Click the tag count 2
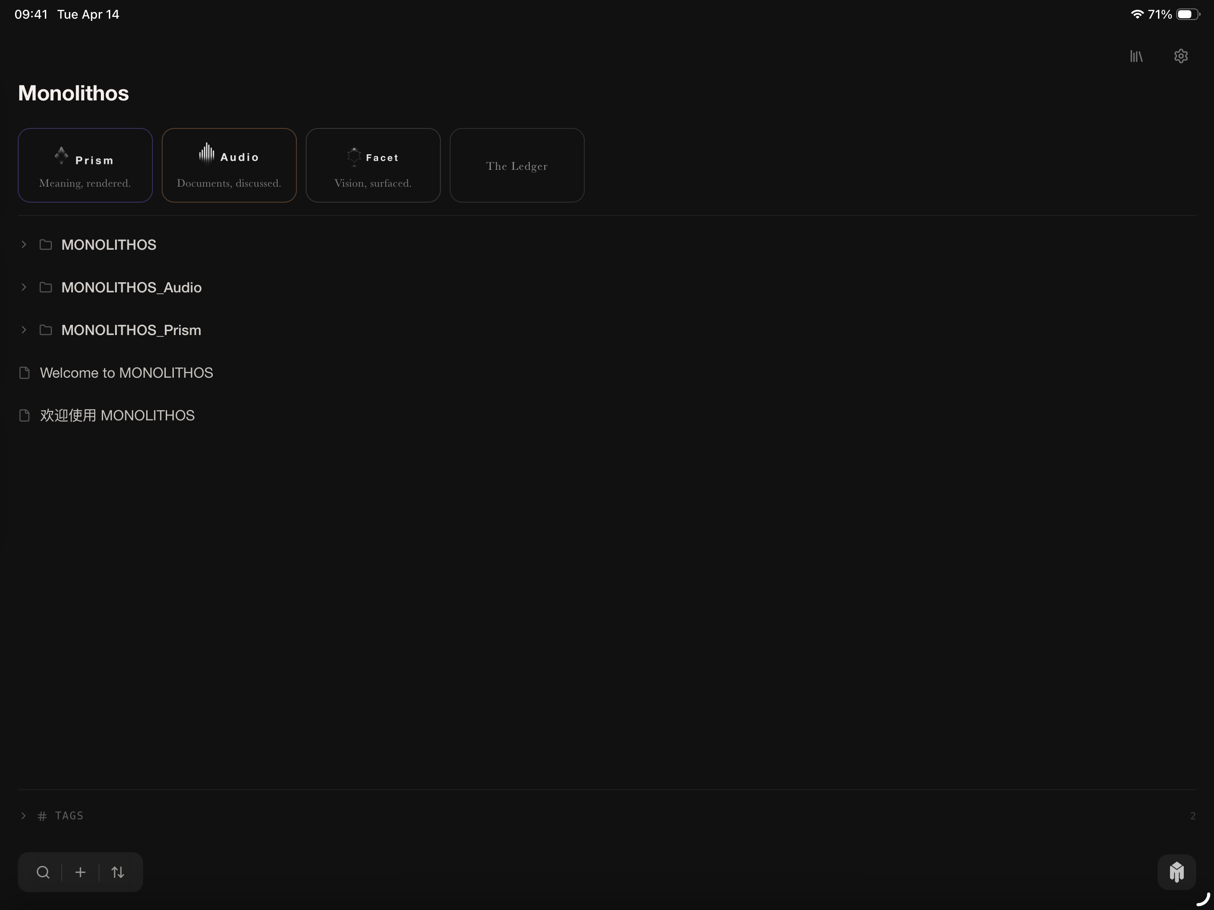Viewport: 1214px width, 910px height. tap(1193, 816)
